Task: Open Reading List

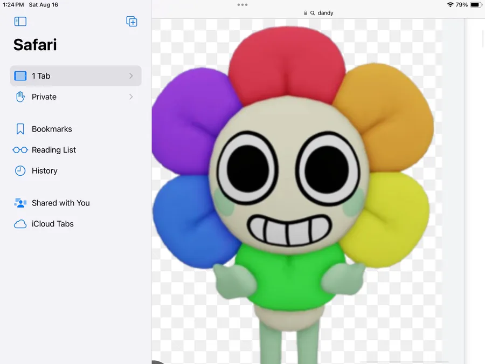Action: coord(76,150)
